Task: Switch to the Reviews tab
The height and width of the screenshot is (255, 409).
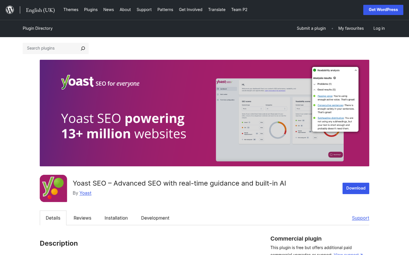Action: coord(82,218)
